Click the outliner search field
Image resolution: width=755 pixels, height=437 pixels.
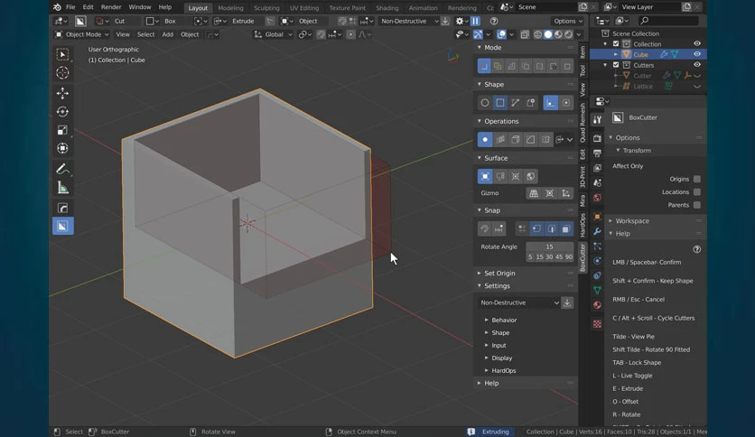(669, 21)
